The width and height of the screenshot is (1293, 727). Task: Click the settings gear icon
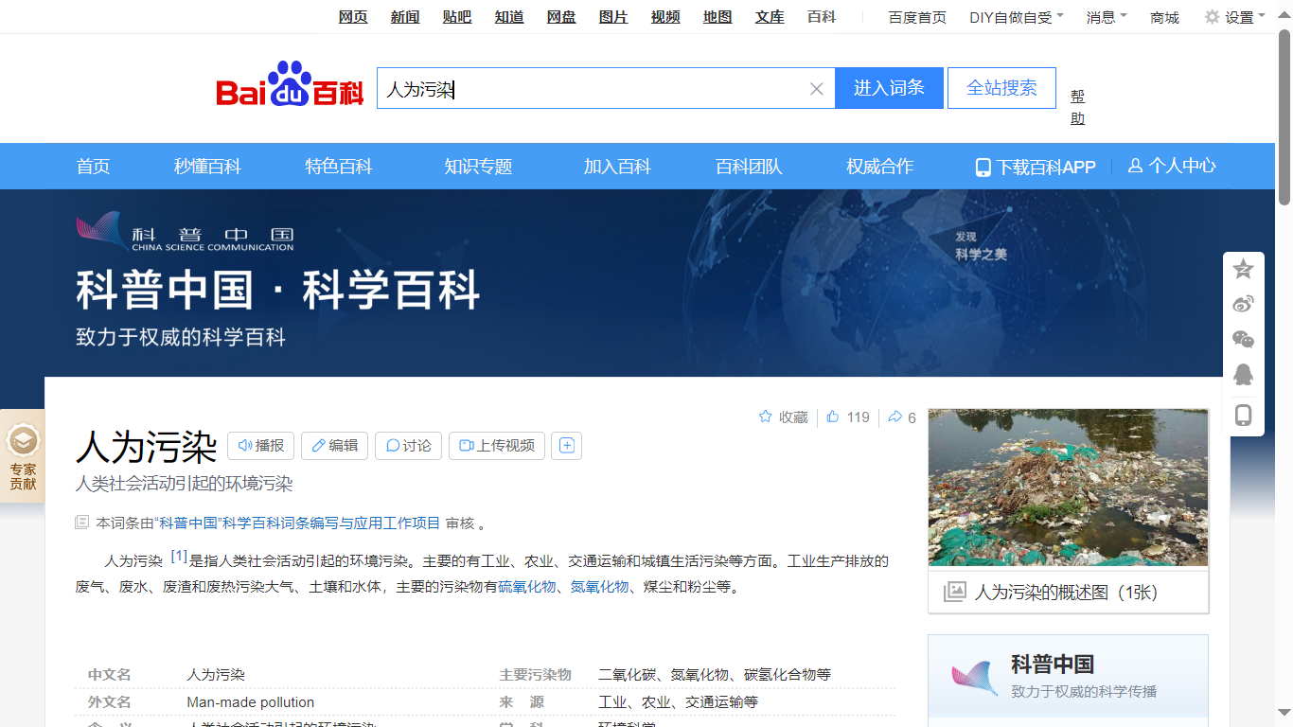(1212, 17)
